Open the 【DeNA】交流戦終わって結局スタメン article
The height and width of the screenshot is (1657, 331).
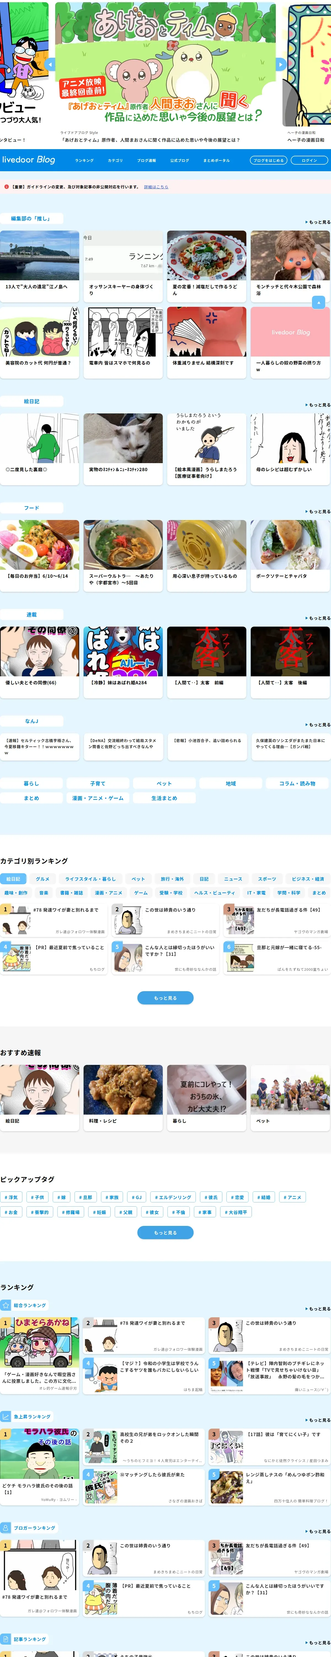coord(123,747)
